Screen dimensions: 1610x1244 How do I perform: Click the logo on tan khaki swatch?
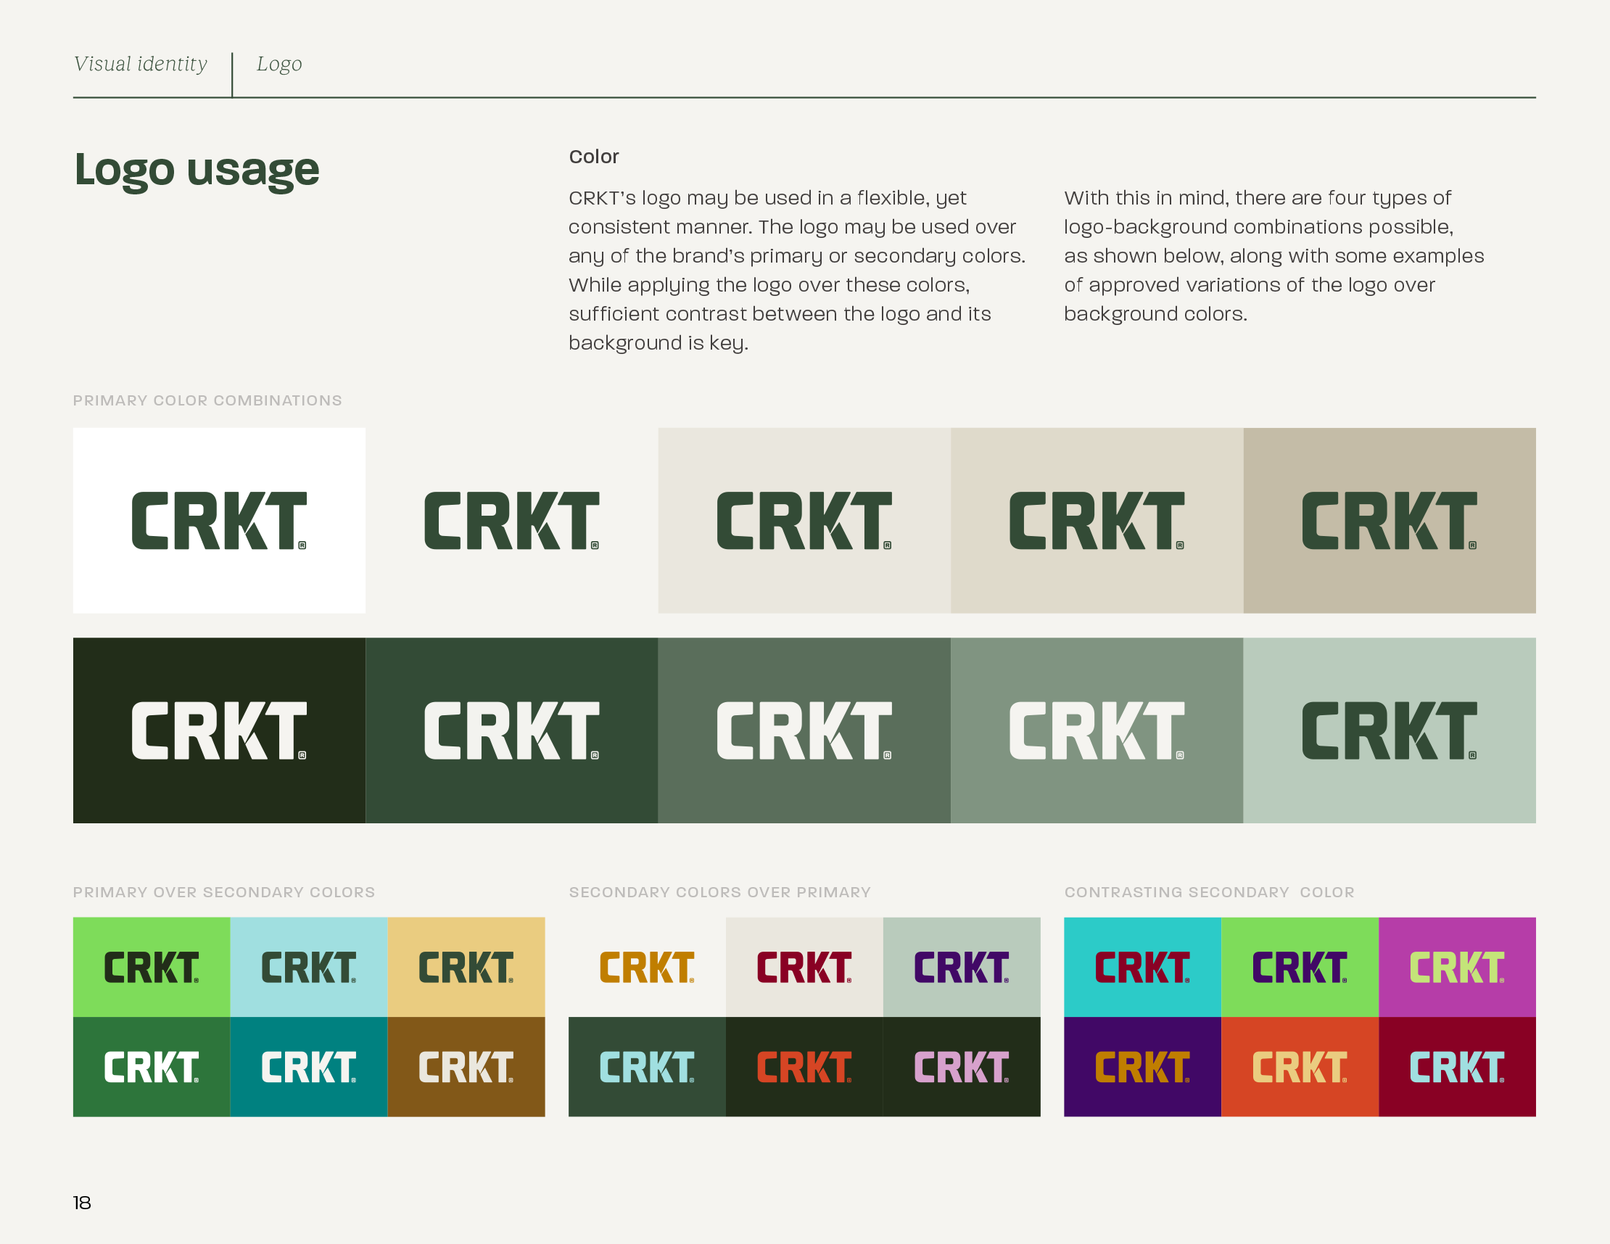pyautogui.click(x=1389, y=521)
